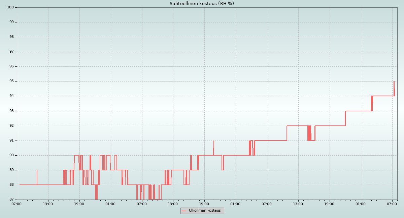The image size is (404, 218).
Task: Click the rightmost 19:00 x-axis label
Action: pos(329,204)
